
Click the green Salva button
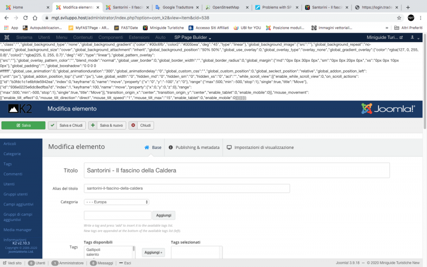pos(23,125)
